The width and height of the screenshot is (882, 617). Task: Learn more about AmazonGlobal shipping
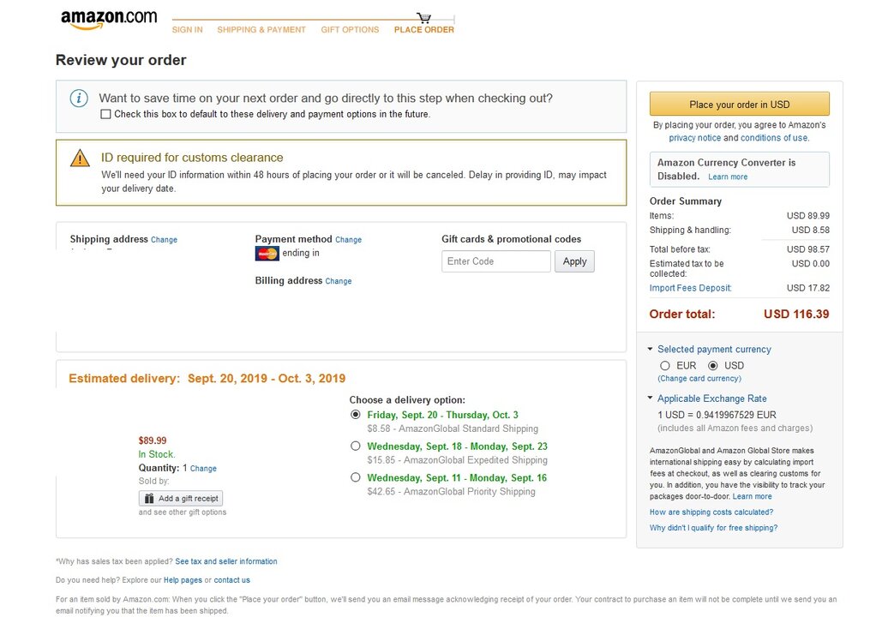[x=752, y=497]
